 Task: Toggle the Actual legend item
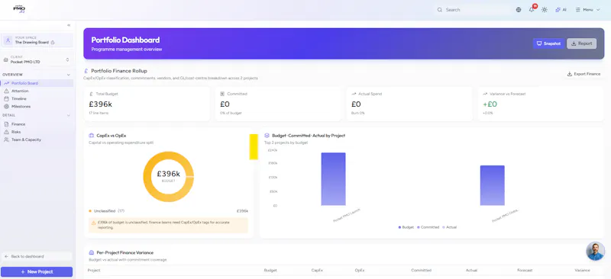[449, 227]
